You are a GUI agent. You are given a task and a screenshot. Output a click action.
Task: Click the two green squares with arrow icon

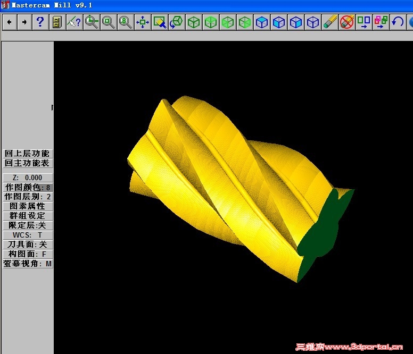click(x=364, y=22)
